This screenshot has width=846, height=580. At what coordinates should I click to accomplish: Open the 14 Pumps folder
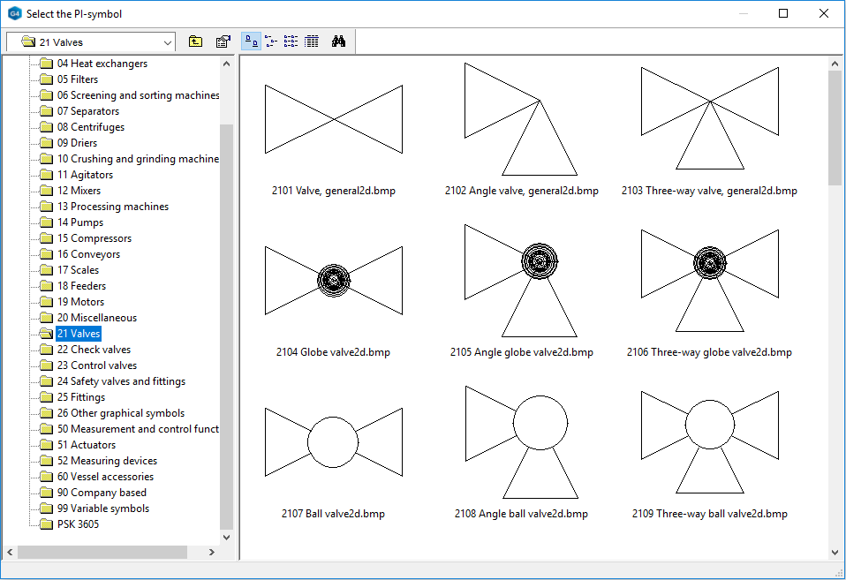click(79, 222)
